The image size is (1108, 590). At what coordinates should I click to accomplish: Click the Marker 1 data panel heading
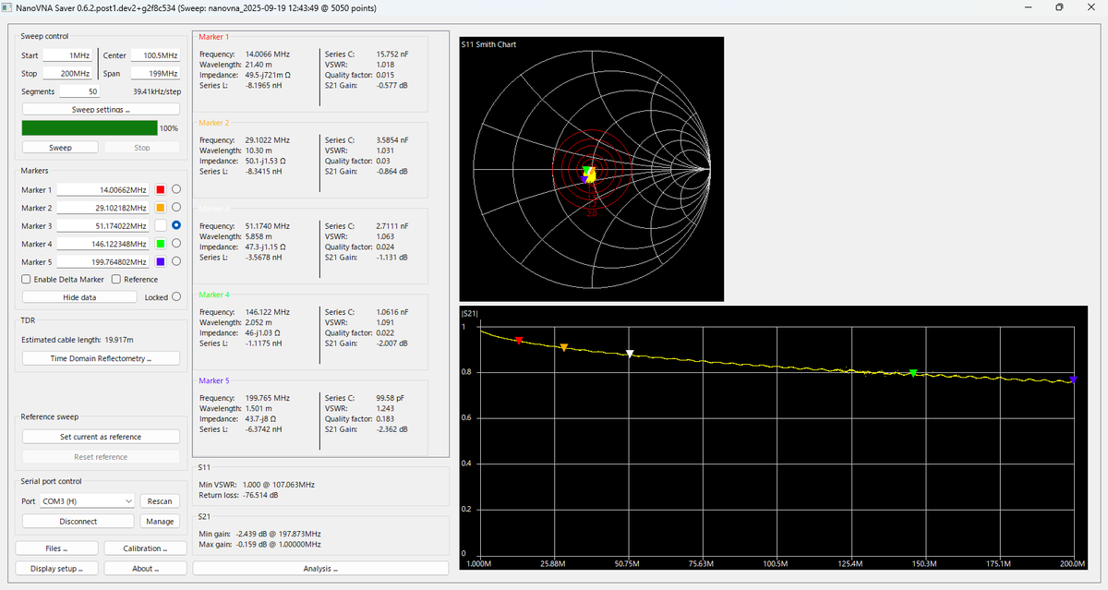(214, 36)
